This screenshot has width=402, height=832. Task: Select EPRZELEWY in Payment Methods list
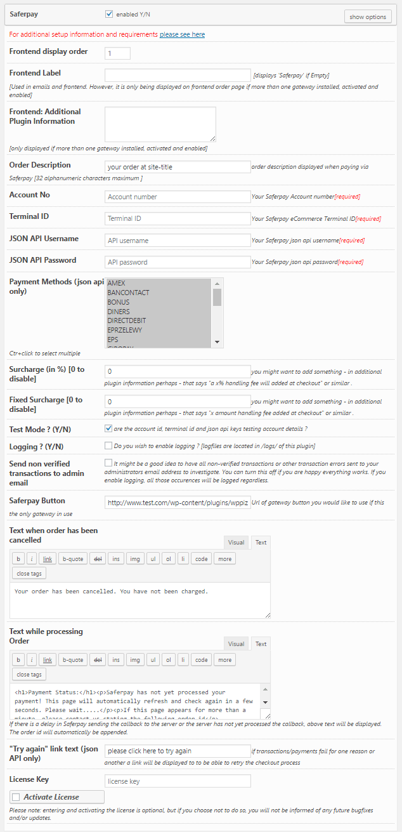[159, 331]
